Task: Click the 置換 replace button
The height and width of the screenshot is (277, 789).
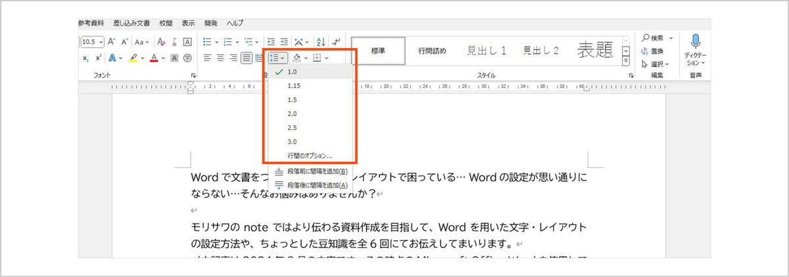Action: pyautogui.click(x=652, y=51)
